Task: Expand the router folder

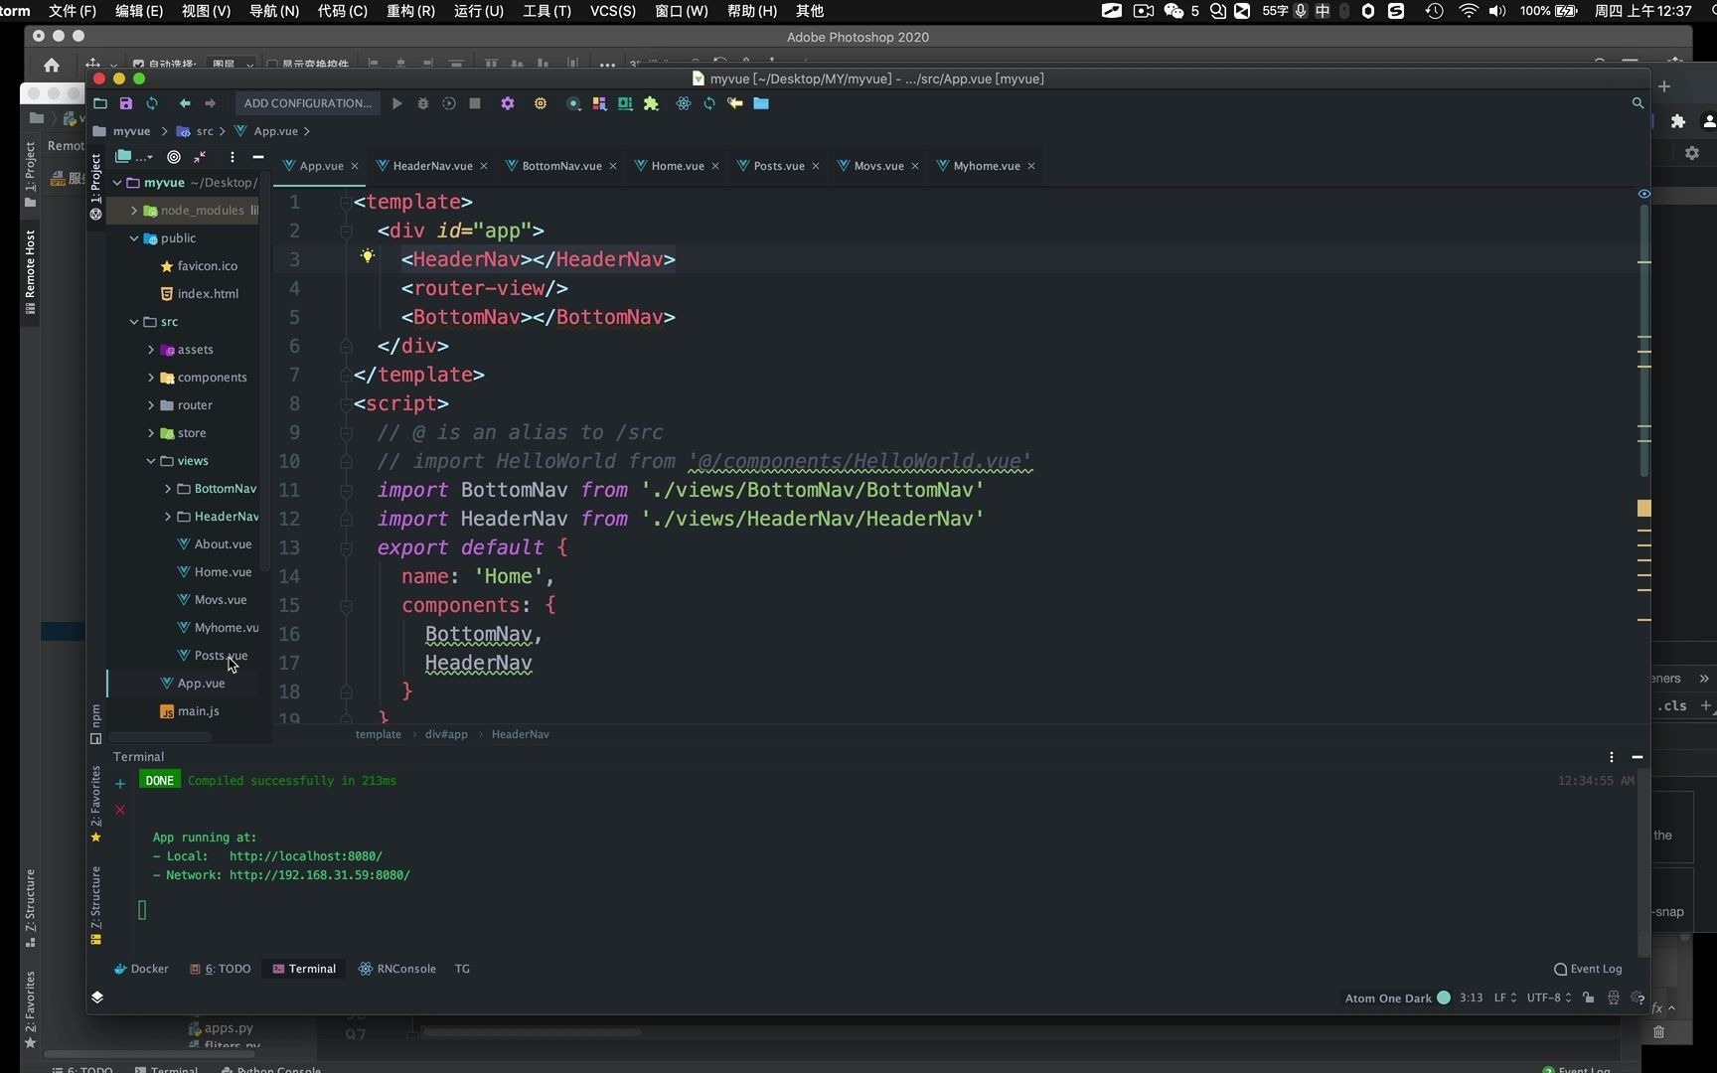Action: coord(151,405)
